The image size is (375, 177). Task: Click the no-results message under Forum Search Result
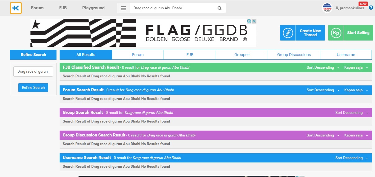pyautogui.click(x=116, y=99)
